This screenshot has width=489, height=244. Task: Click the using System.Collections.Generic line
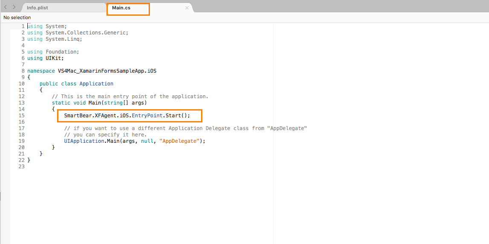[x=78, y=33]
